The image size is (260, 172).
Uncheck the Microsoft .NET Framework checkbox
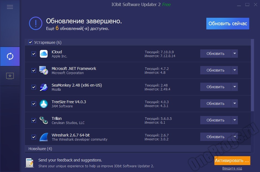[x=34, y=70]
